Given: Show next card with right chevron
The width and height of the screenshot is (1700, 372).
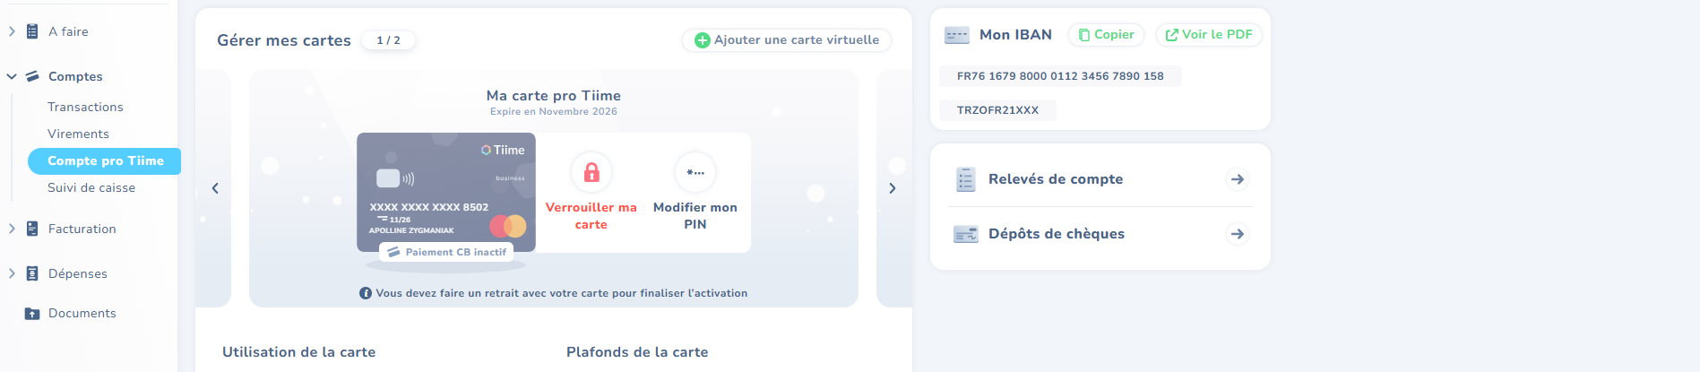Looking at the screenshot, I should point(892,188).
